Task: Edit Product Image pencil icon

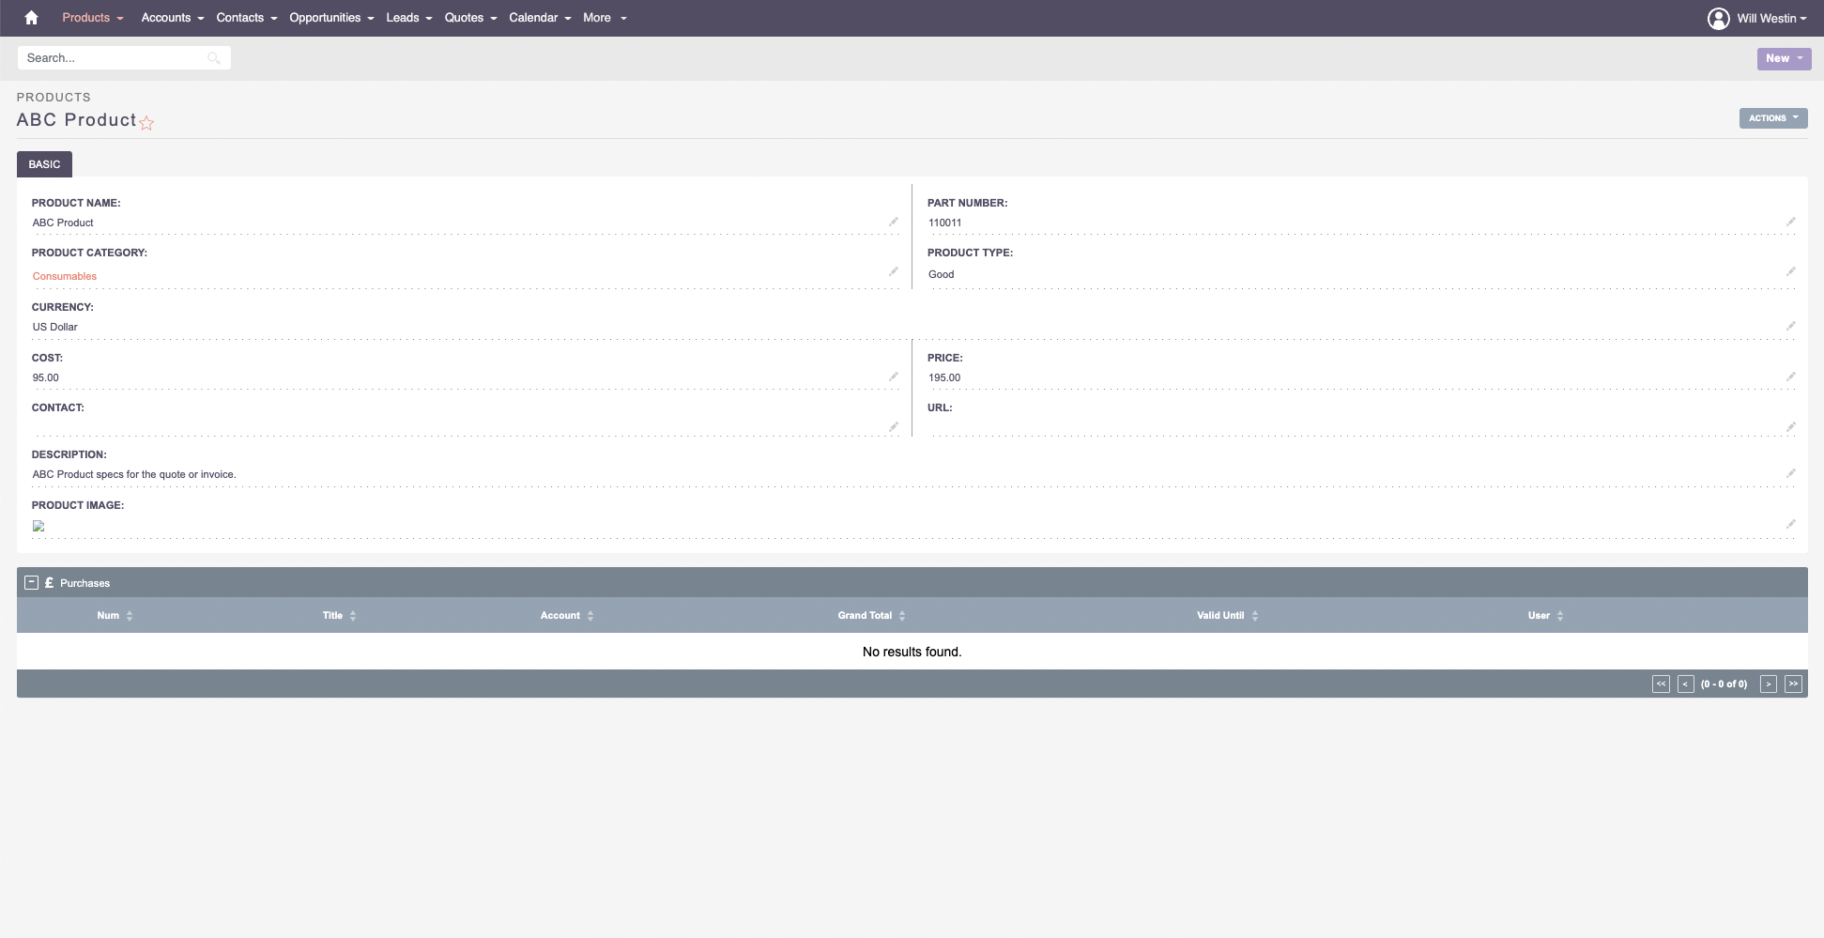Action: click(x=1791, y=525)
